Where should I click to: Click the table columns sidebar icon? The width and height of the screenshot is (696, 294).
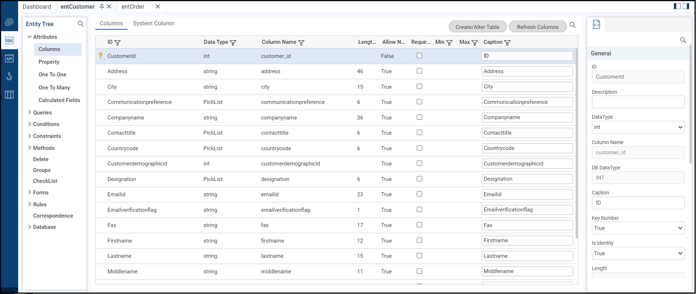coord(9,94)
